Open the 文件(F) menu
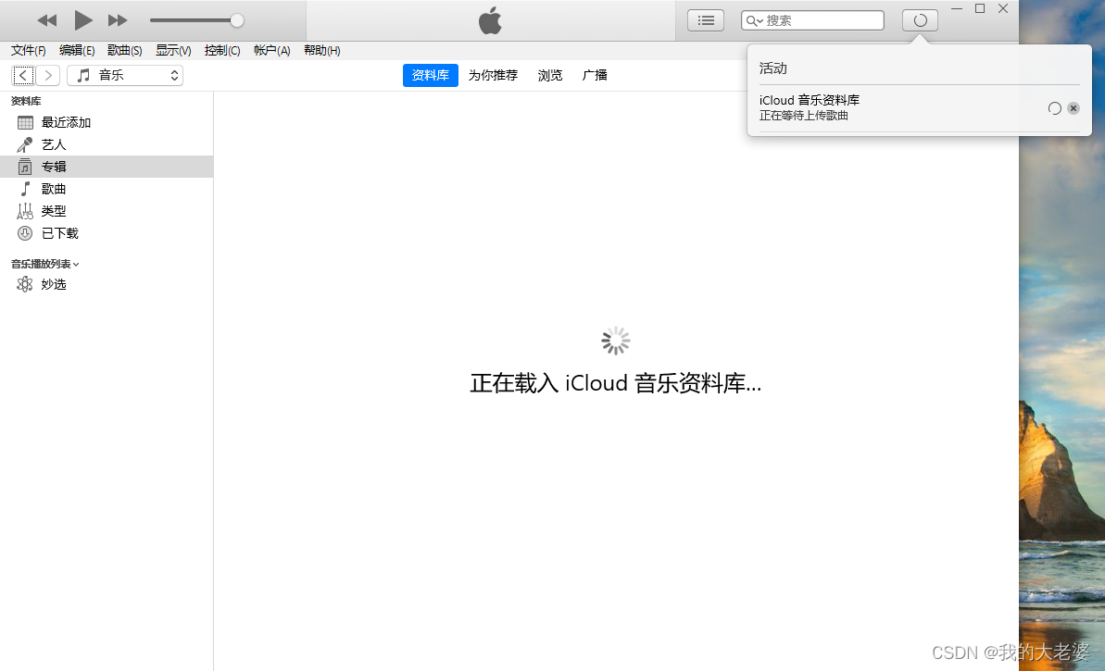 (28, 50)
